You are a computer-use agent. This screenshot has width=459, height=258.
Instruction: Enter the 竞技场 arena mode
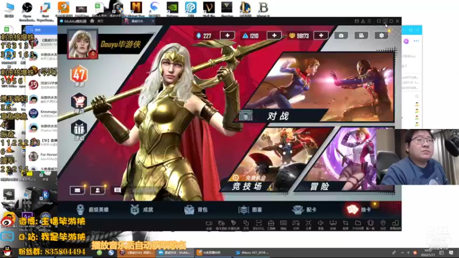click(275, 159)
